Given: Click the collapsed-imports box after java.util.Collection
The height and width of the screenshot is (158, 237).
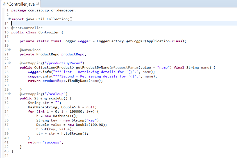Looking at the screenshot, I should pyautogui.click(x=71, y=19).
